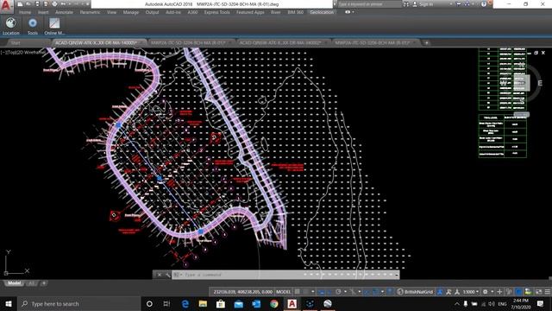
Task: Click the Save icon in quick access toolbar
Action: 37,3
